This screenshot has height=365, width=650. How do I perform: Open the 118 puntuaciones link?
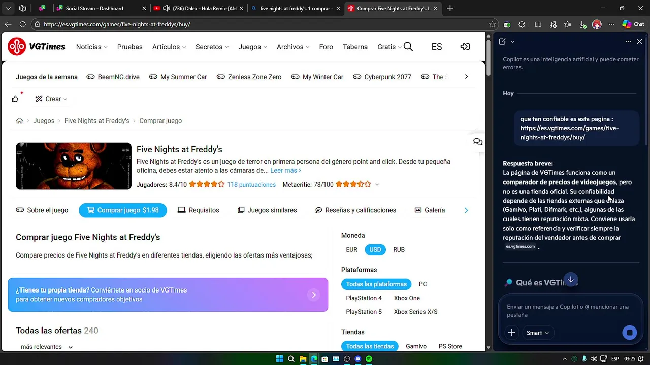click(x=251, y=185)
